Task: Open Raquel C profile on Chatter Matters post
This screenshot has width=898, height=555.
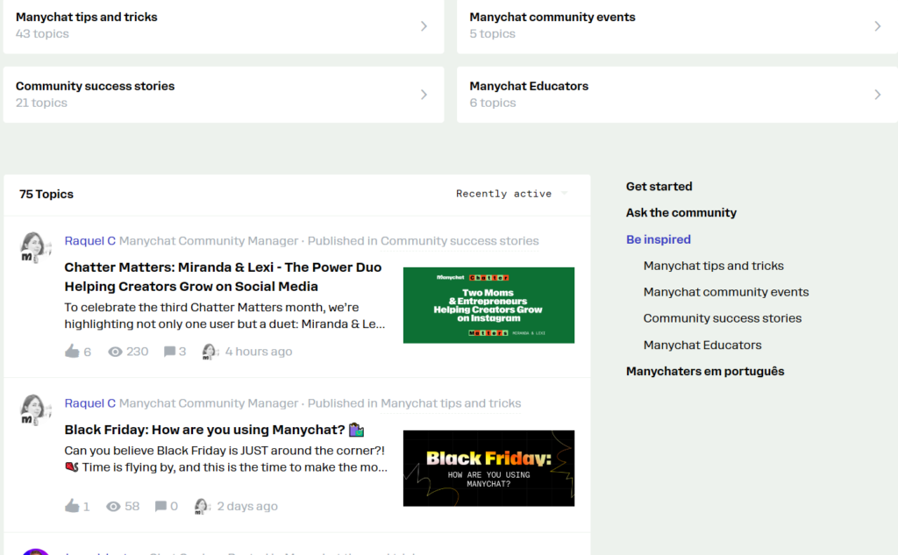Action: [90, 240]
